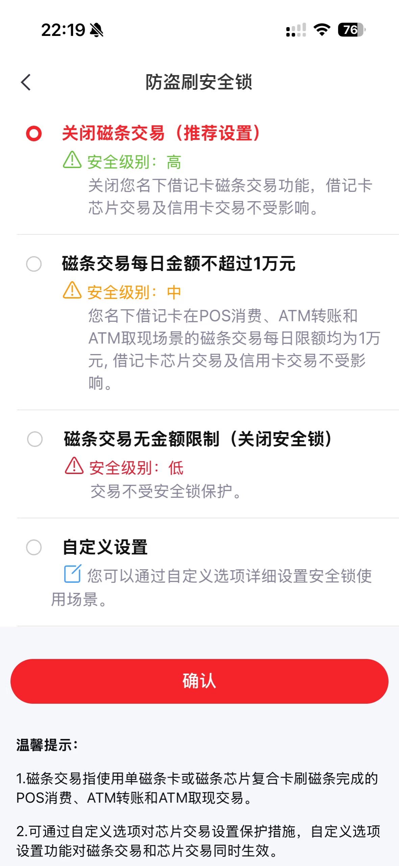Image resolution: width=399 pixels, height=866 pixels.
Task: Tap the 自定义设置 option title
Action: pyautogui.click(x=105, y=547)
